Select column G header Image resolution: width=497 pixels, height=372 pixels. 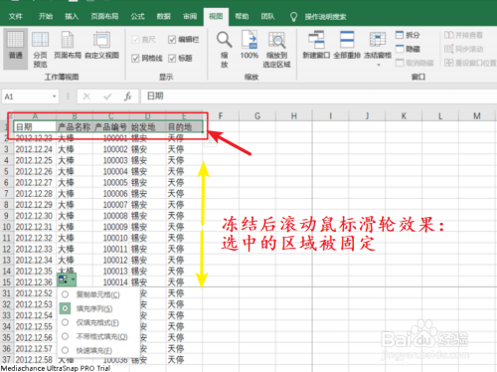(x=257, y=116)
